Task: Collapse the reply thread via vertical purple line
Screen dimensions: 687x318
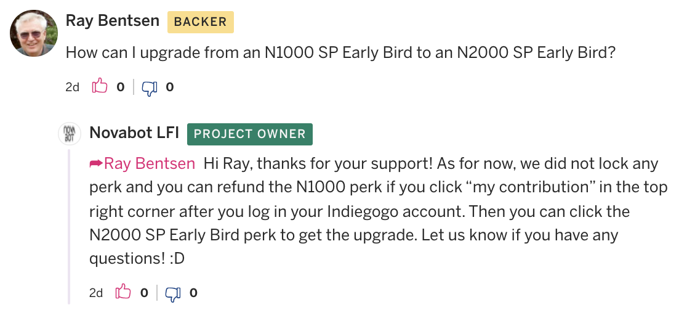Action: coord(69,227)
